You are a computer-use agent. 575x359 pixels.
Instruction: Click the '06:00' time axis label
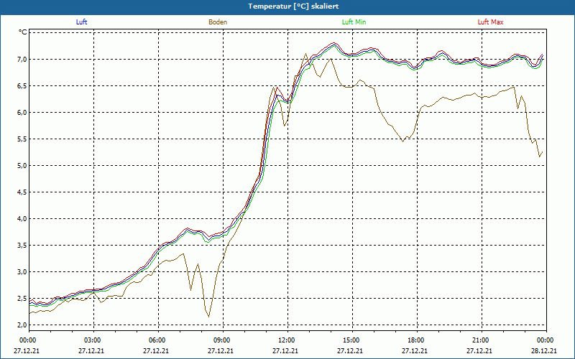coord(156,340)
